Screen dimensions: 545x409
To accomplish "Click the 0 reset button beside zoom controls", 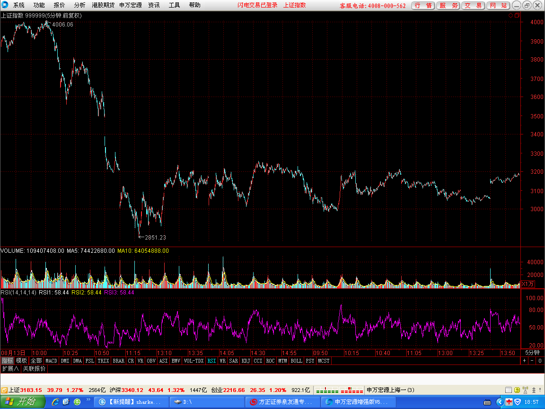I will 540,361.
